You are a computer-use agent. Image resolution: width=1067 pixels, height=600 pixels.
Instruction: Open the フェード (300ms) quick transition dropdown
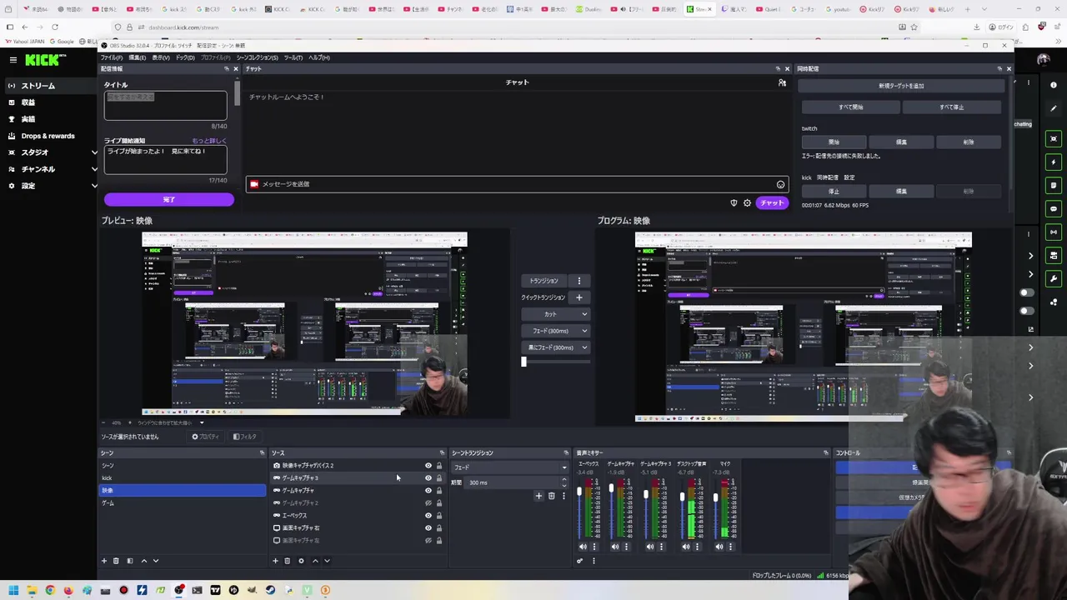[555, 331]
